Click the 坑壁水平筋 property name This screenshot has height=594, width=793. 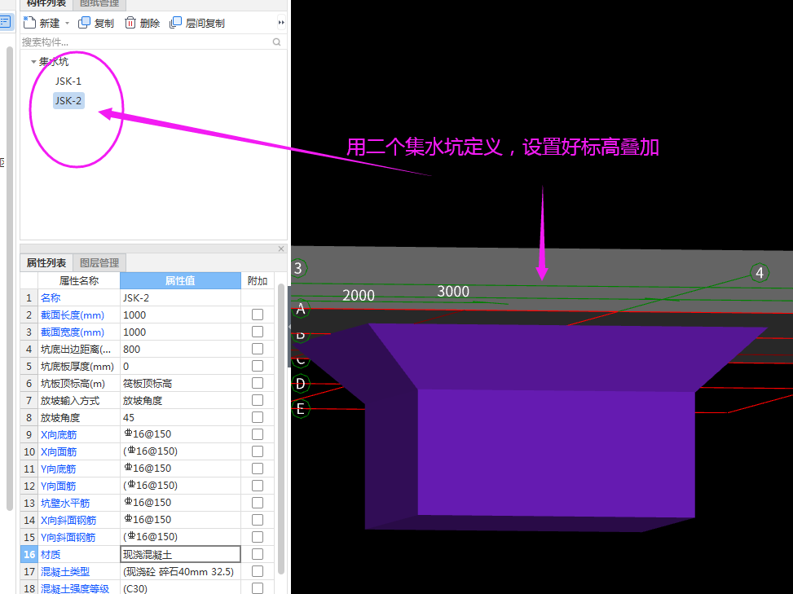pyautogui.click(x=64, y=503)
